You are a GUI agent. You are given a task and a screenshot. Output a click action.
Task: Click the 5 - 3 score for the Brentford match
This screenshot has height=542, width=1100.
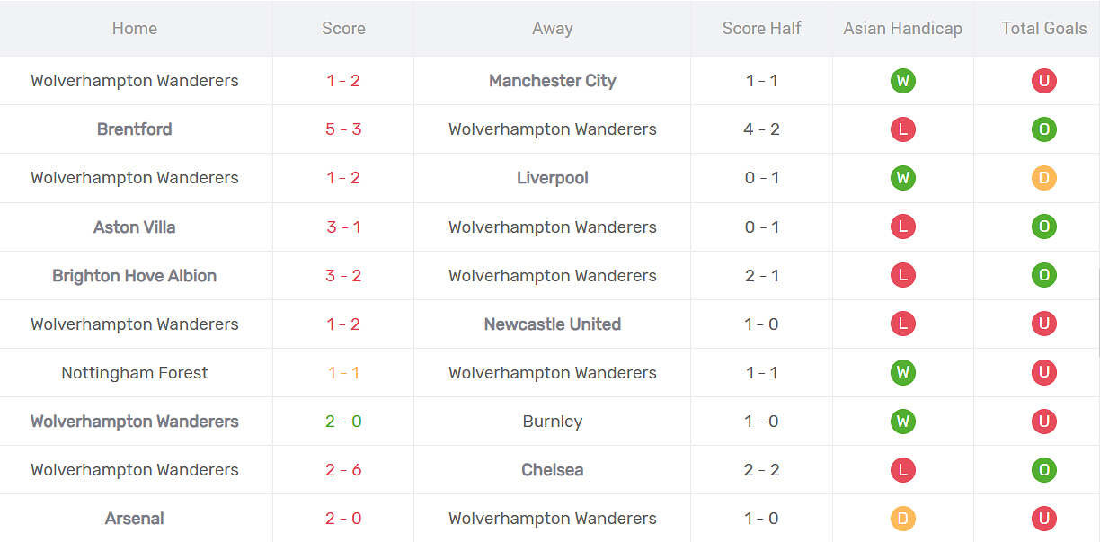[x=343, y=129]
